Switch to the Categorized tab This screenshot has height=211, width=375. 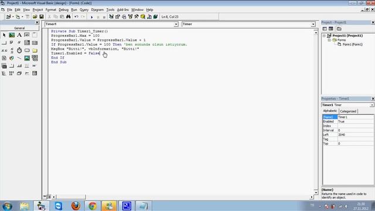(x=348, y=111)
